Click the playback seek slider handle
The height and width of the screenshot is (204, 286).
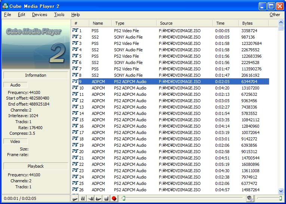tap(124, 198)
